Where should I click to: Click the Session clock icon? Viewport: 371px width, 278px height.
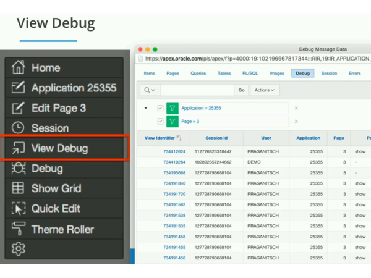point(19,128)
